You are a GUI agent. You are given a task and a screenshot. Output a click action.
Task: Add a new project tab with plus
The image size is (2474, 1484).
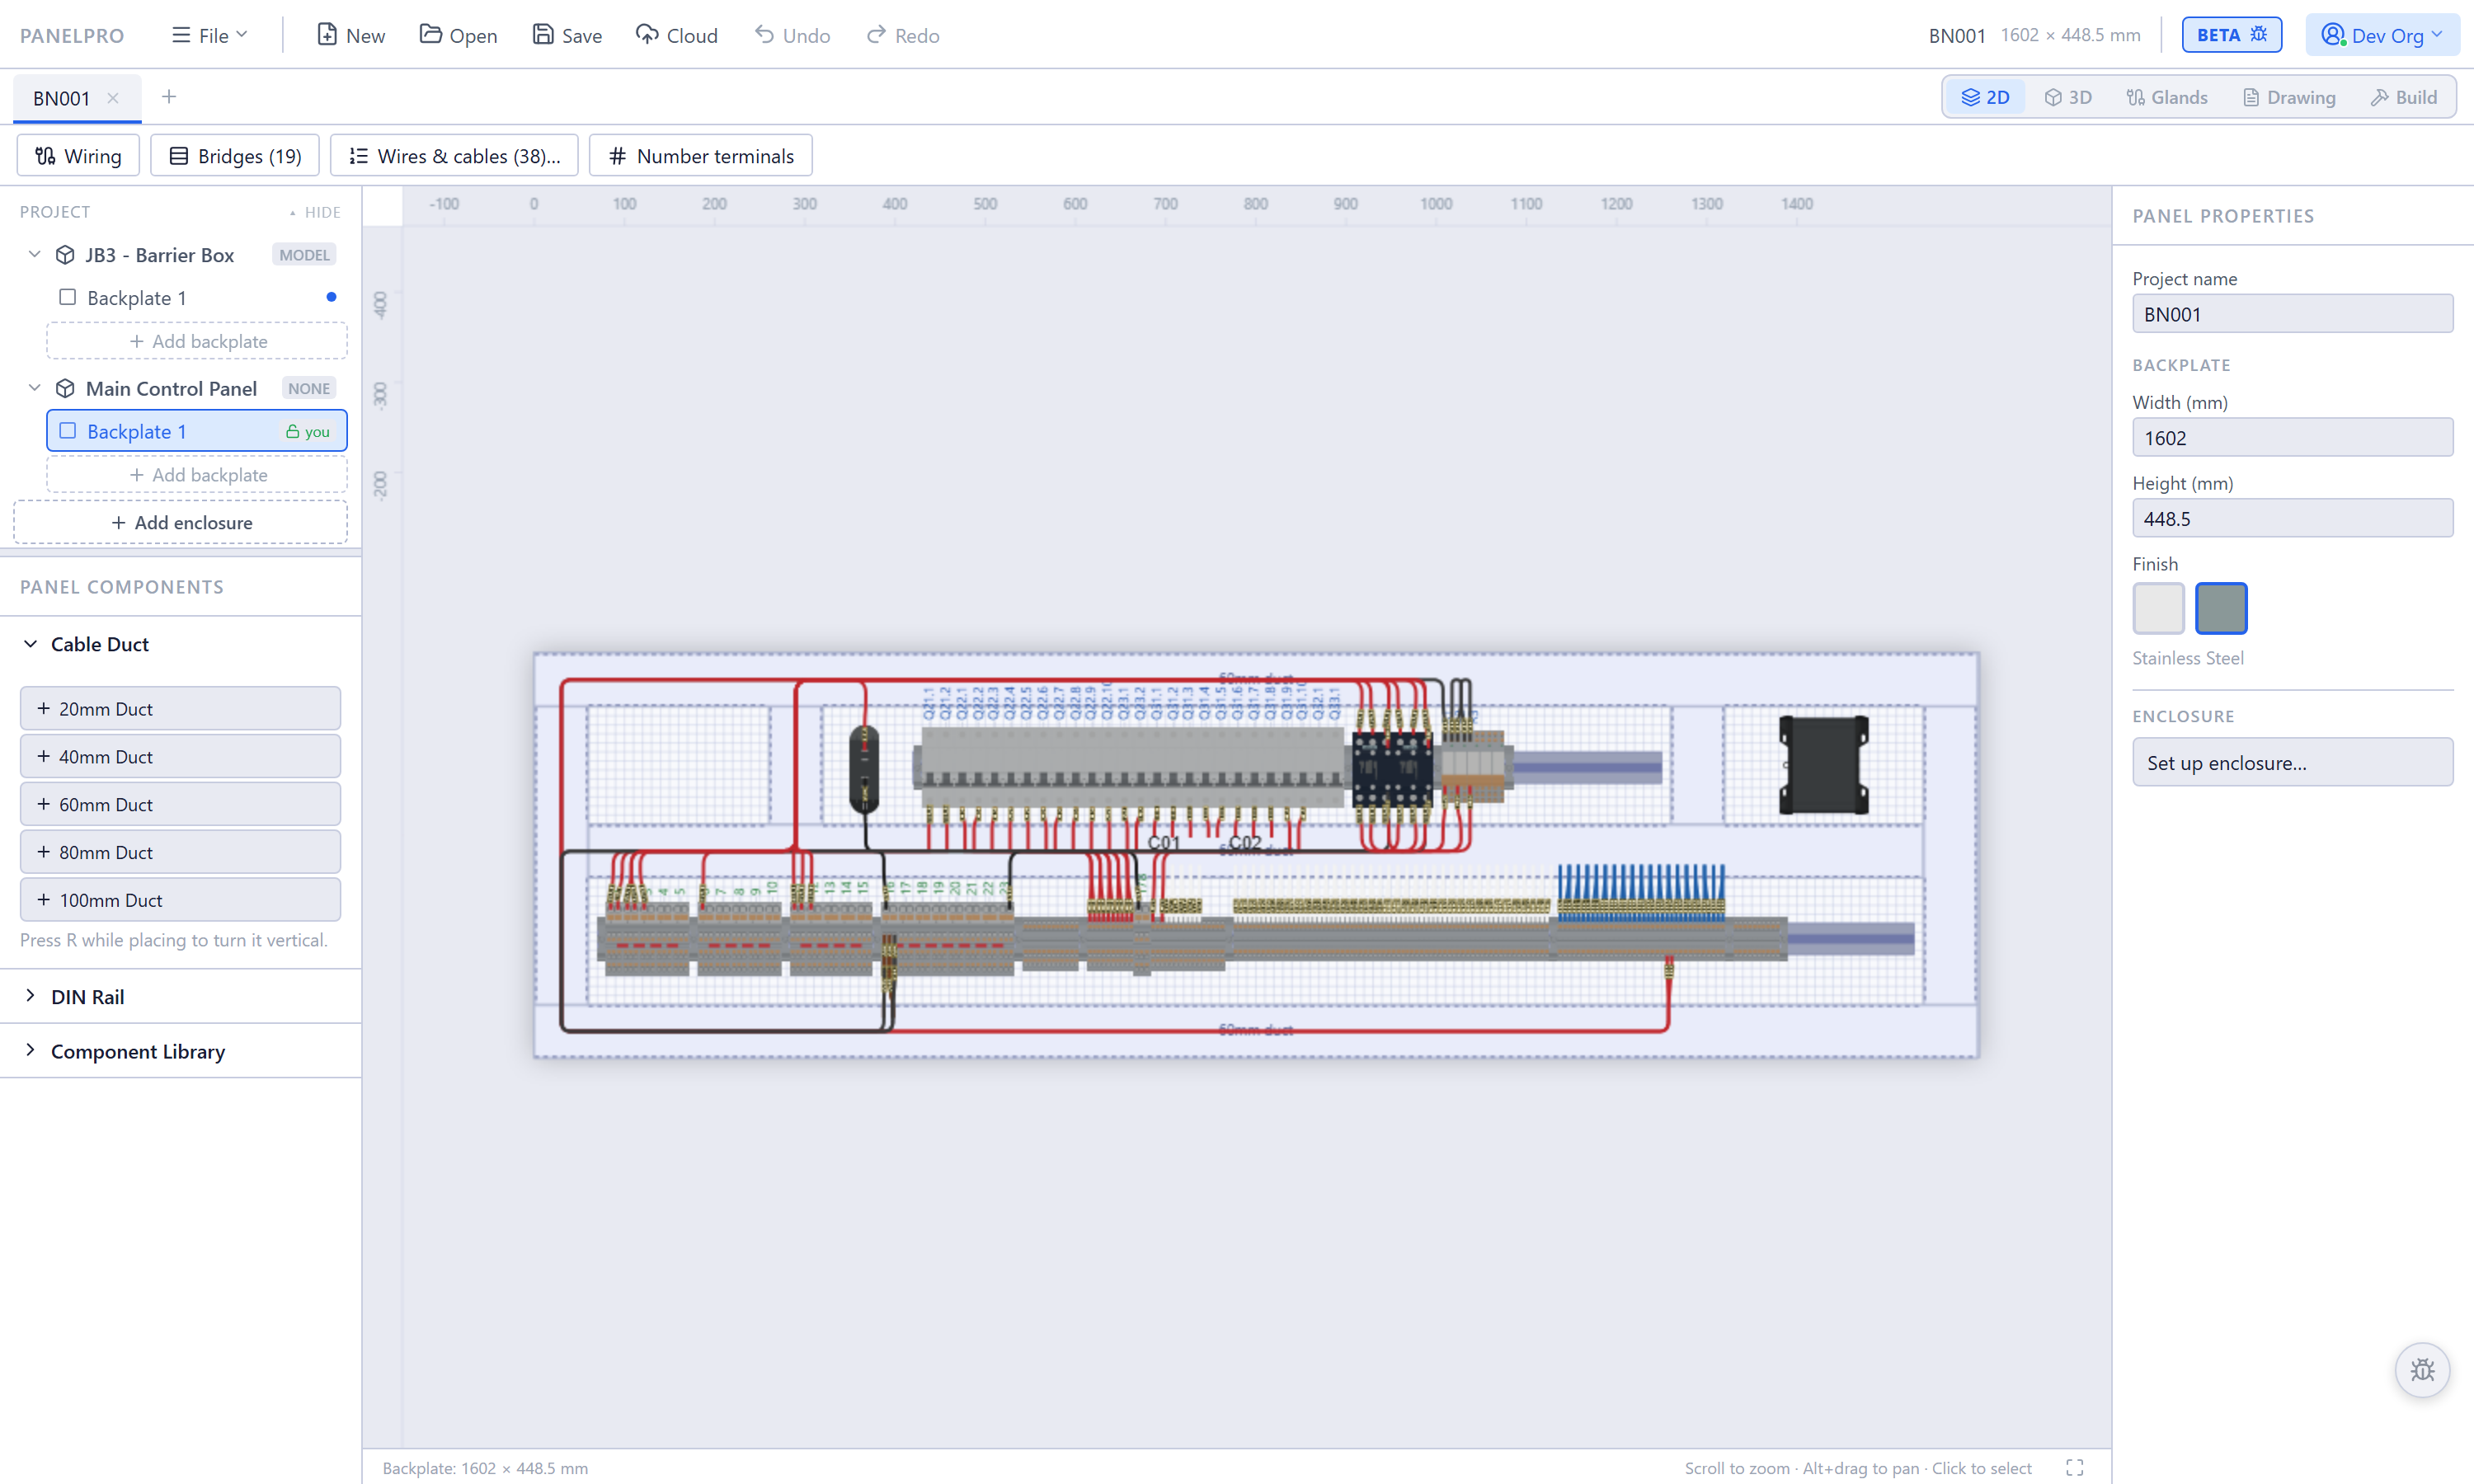point(169,97)
